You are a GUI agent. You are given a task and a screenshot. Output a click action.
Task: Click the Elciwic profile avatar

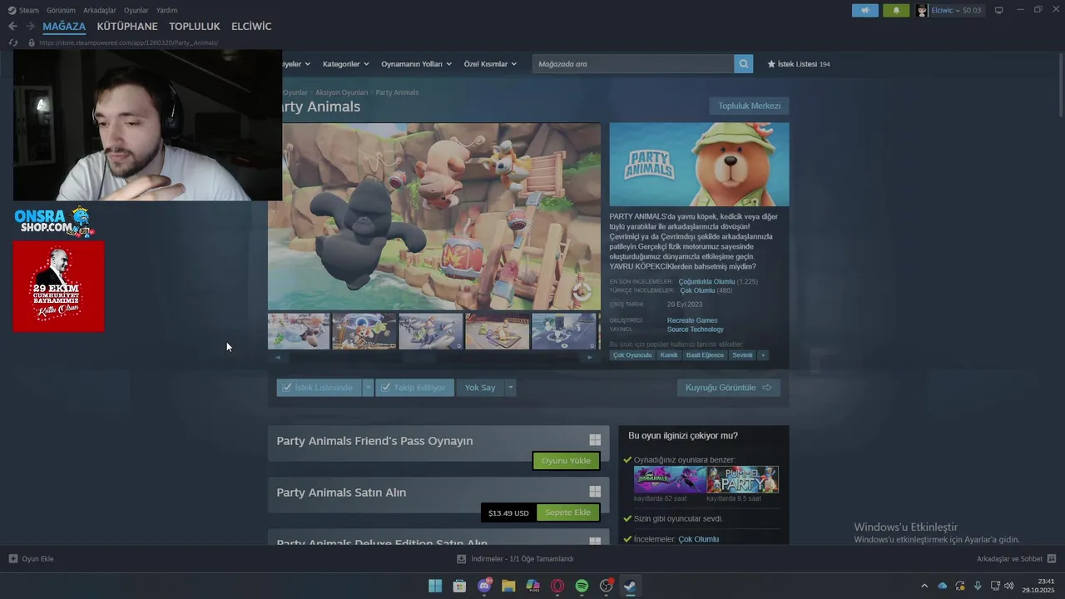click(922, 10)
